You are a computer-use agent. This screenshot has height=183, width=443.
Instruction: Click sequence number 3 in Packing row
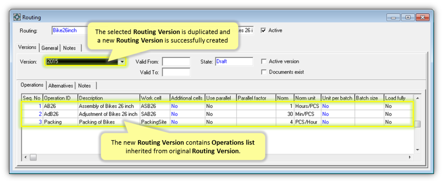32,122
